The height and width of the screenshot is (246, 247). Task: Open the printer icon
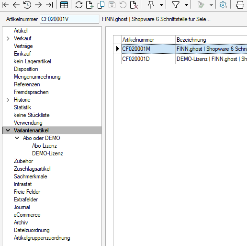240,5
